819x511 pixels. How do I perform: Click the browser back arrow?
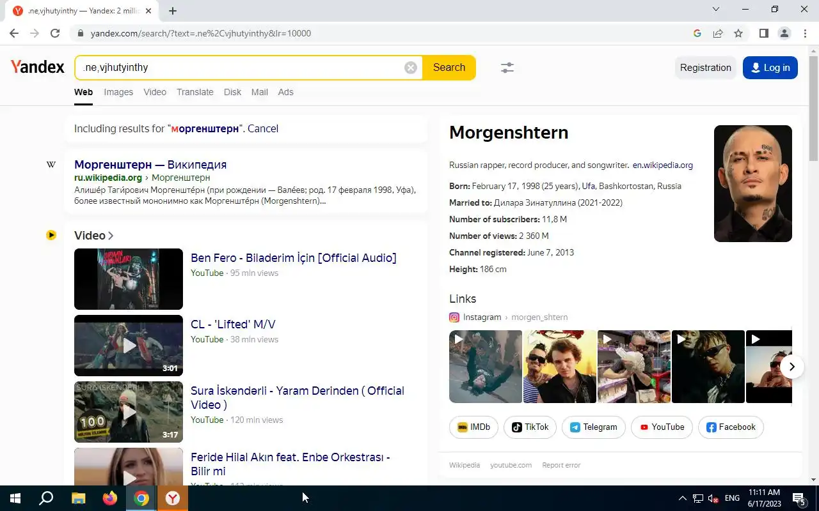pos(14,33)
